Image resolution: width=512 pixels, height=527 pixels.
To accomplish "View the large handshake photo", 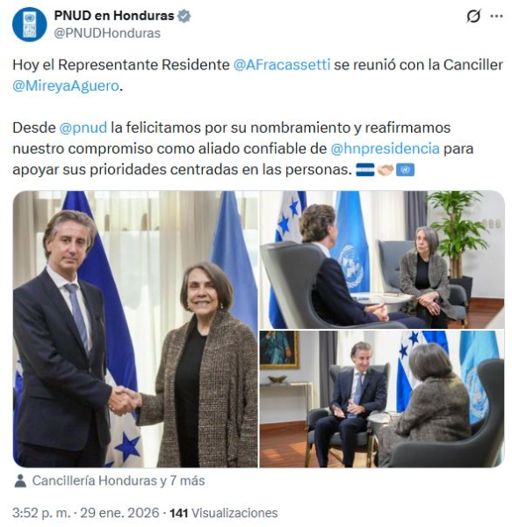I will point(135,329).
